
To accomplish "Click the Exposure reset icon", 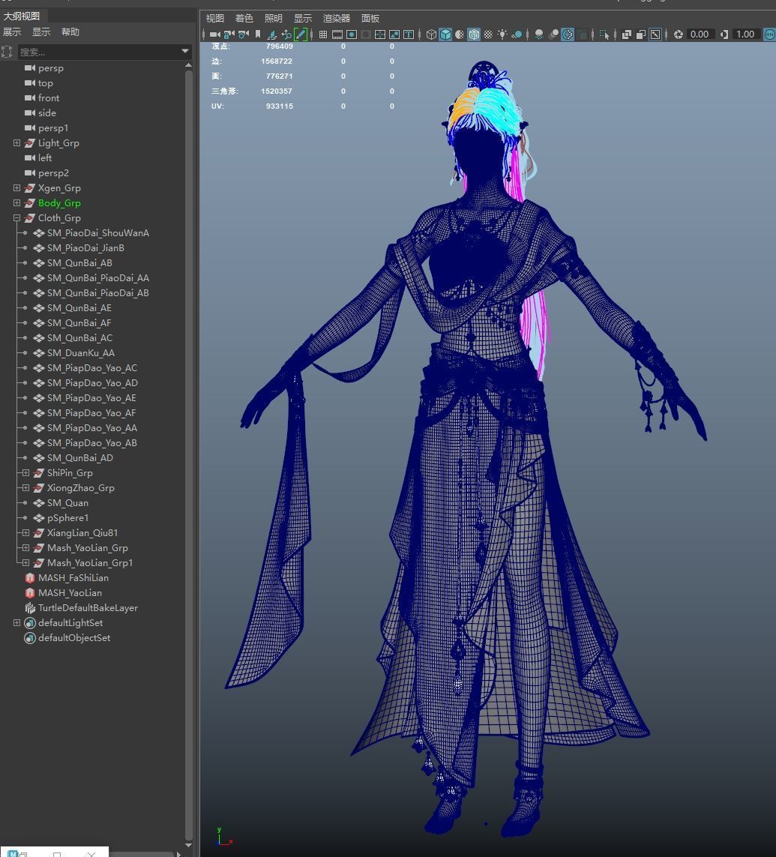I will [679, 34].
